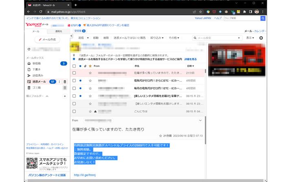Open the mail settings gear icon
This screenshot has height=182, width=291.
[x=261, y=38]
